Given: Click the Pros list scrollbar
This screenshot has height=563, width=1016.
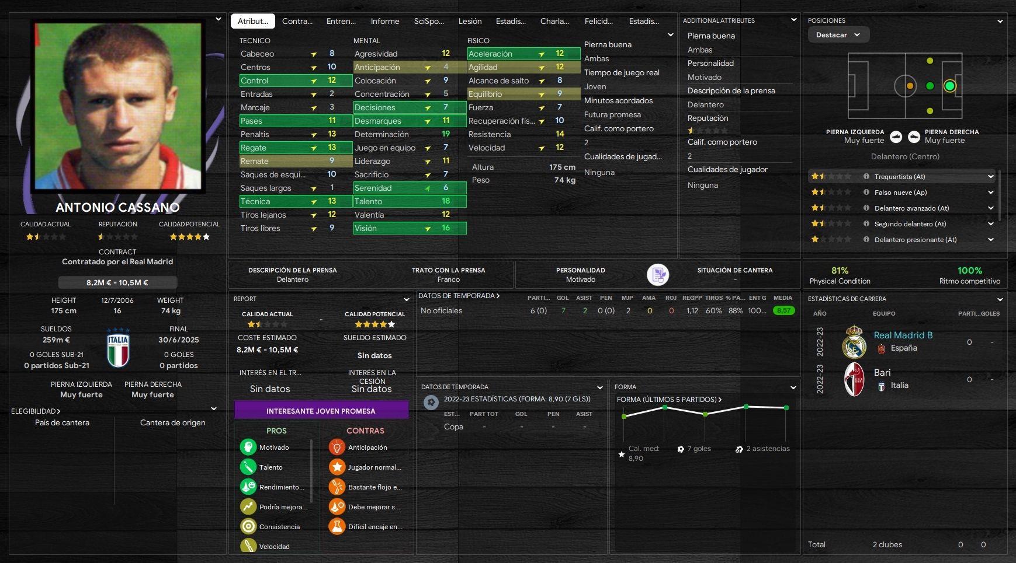Looking at the screenshot, I should (311, 470).
